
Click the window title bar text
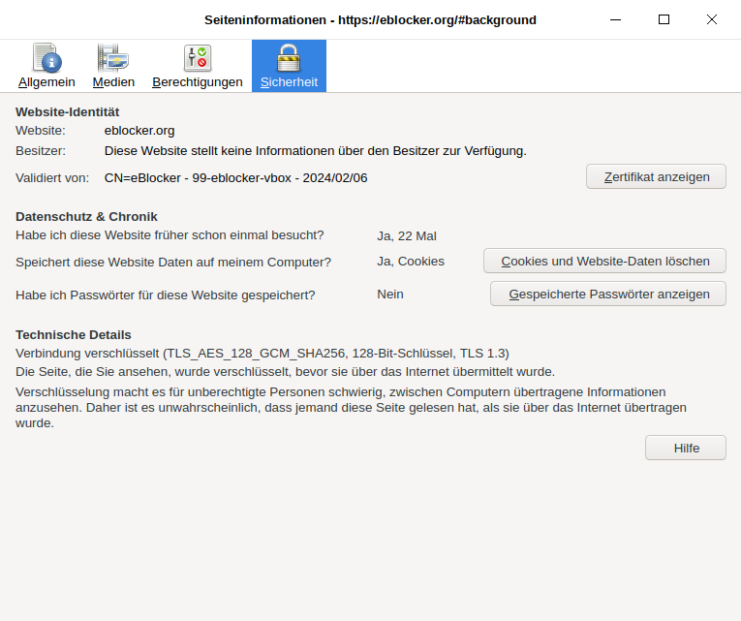click(370, 20)
